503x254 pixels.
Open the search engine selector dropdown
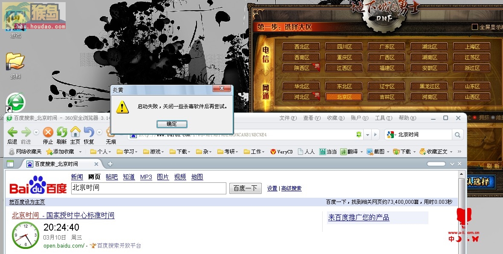coord(390,135)
